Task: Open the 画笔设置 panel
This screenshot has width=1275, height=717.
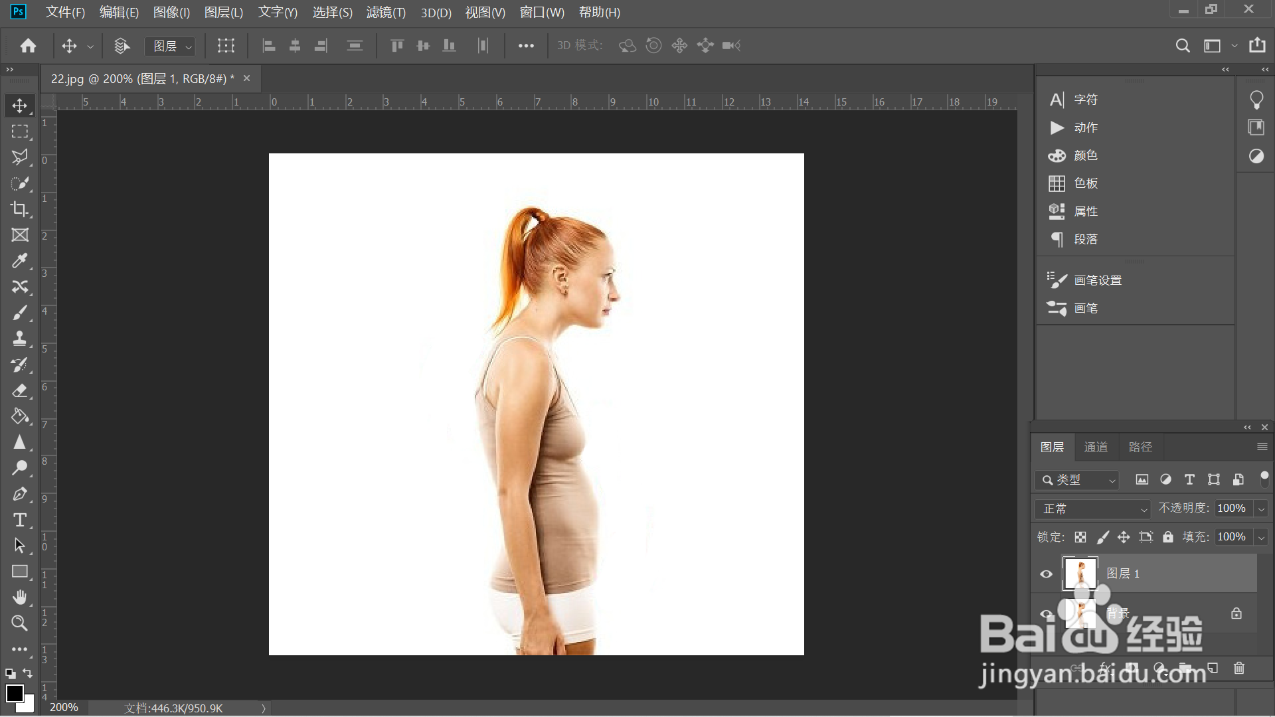Action: pos(1097,281)
